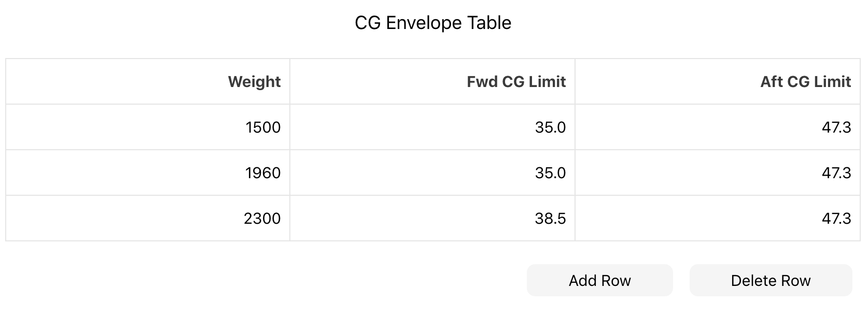
Task: Edit Aft CG Limit for weight 1960
Action: click(718, 172)
